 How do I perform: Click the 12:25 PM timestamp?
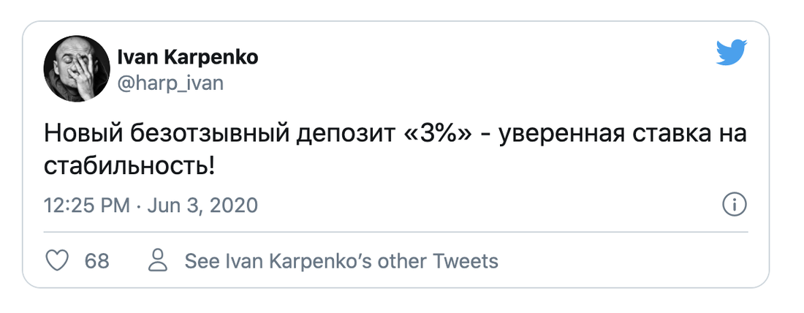(87, 205)
